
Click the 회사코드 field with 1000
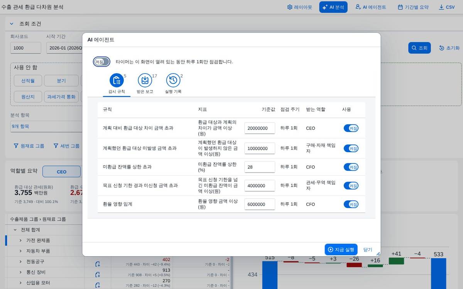[25, 48]
